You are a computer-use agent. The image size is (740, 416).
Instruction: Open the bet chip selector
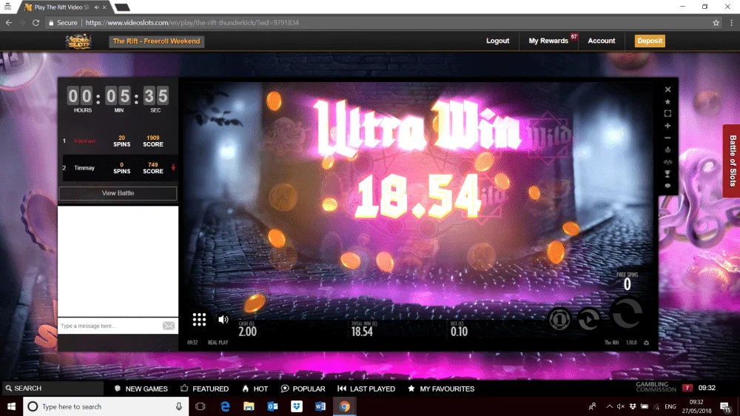(559, 320)
